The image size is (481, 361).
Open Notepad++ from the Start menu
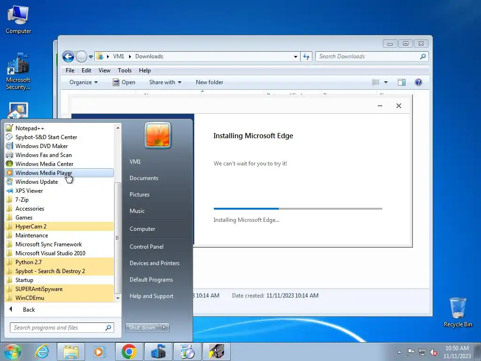coord(59,128)
